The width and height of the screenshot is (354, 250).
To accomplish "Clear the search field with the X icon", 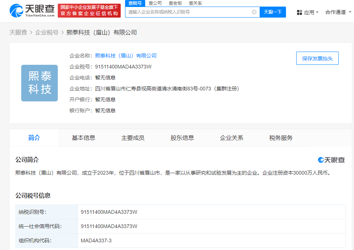I will pyautogui.click(x=254, y=12).
